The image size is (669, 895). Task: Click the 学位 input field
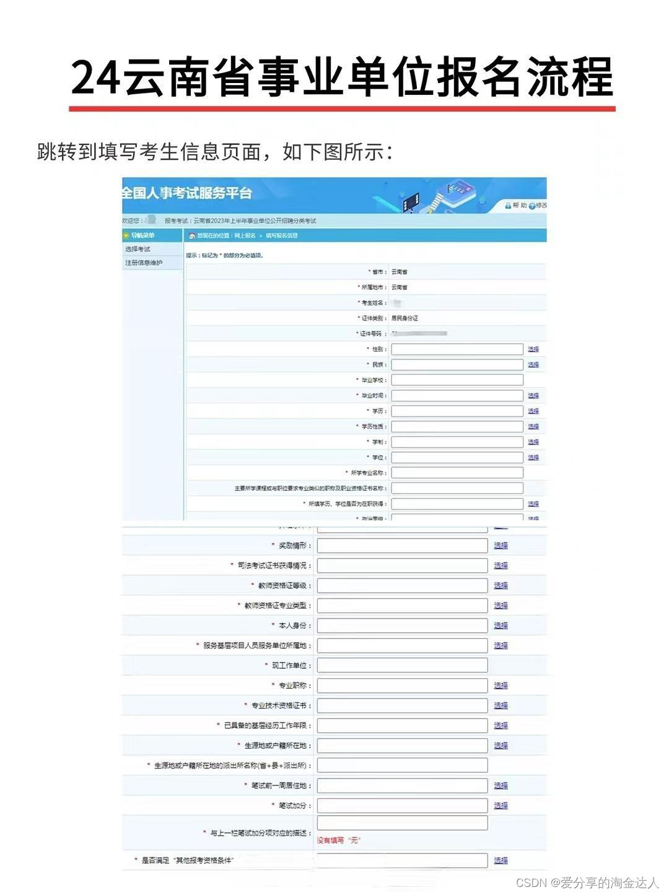click(x=457, y=457)
